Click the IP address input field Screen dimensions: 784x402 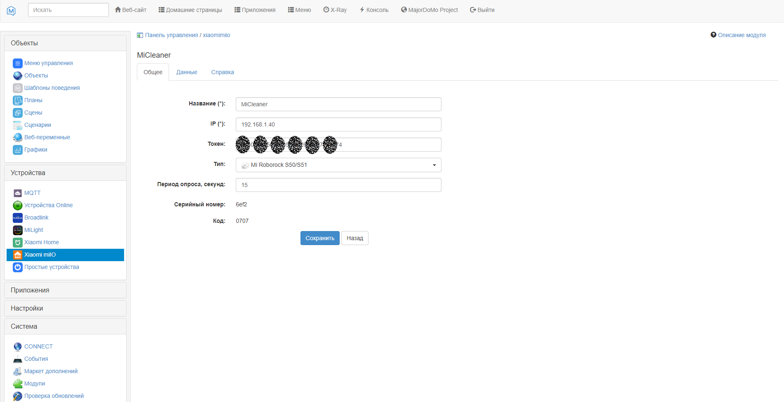[x=338, y=124]
